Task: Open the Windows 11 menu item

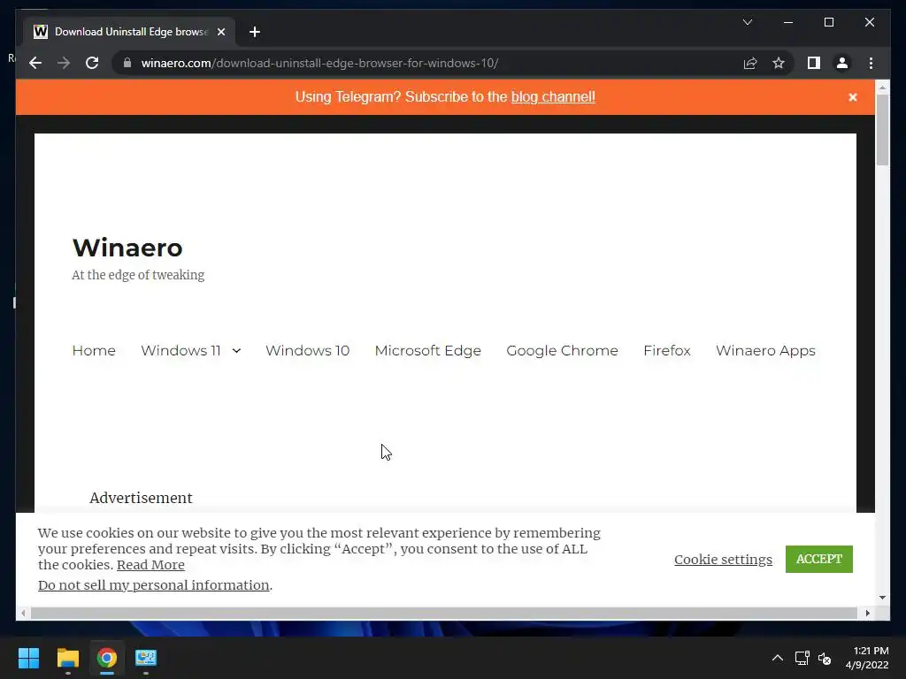Action: tap(180, 350)
